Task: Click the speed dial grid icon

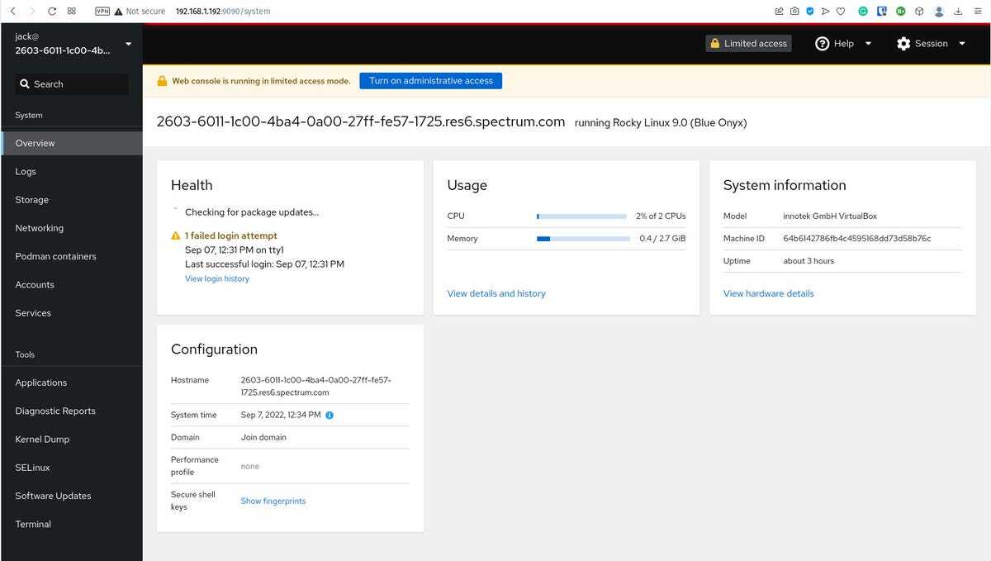Action: [72, 12]
